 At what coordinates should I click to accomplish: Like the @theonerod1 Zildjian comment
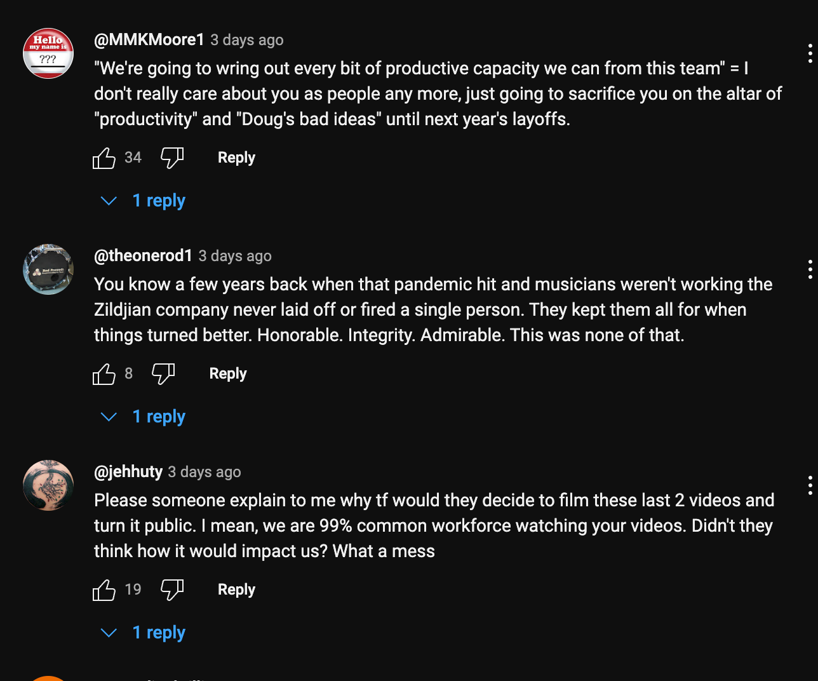pyautogui.click(x=104, y=374)
